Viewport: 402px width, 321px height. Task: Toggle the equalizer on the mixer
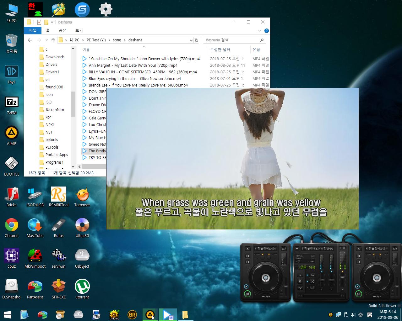(312, 275)
